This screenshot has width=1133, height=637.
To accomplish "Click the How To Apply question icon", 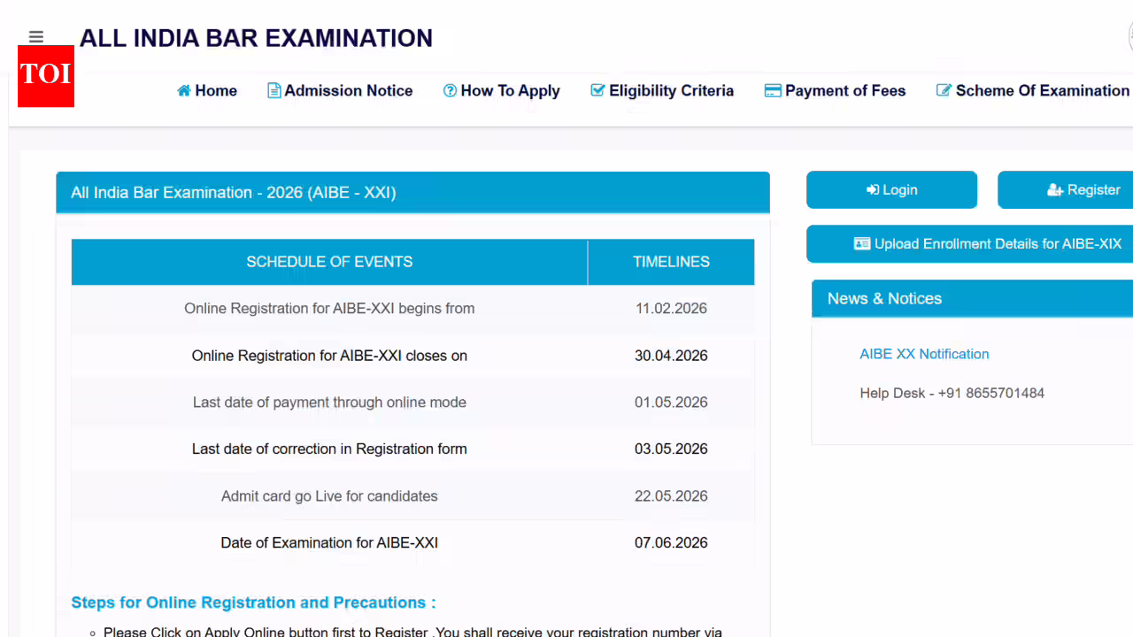I will [450, 90].
